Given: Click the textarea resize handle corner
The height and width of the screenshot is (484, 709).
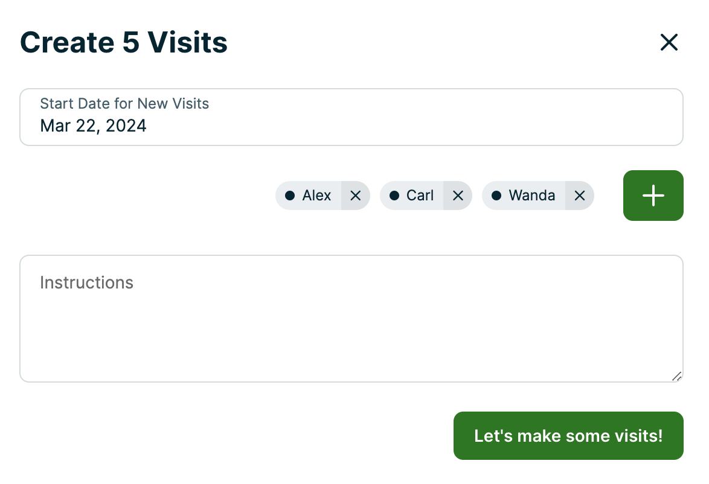Looking at the screenshot, I should (676, 377).
